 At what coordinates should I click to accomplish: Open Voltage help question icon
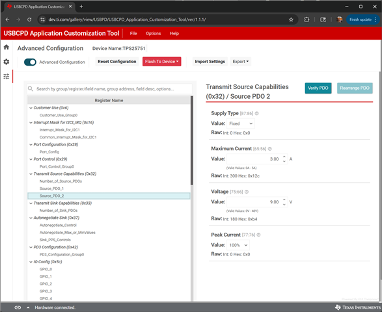(247, 192)
